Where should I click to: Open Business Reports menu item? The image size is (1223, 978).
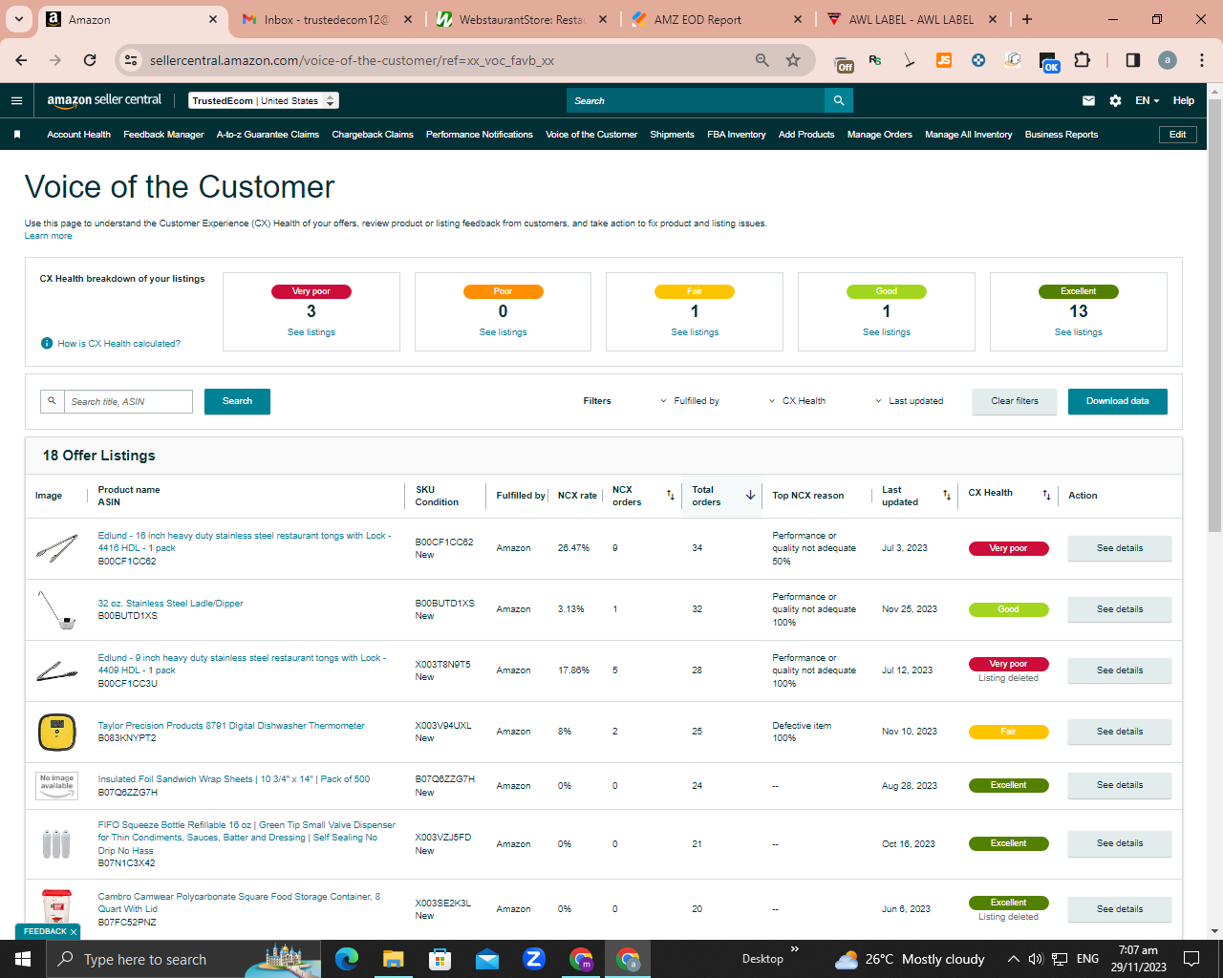coord(1062,135)
